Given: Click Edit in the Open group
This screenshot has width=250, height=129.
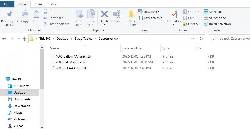Looking at the screenshot, I should (x=189, y=18).
